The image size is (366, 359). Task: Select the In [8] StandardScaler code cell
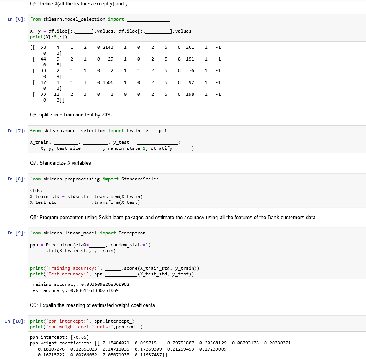click(197, 190)
